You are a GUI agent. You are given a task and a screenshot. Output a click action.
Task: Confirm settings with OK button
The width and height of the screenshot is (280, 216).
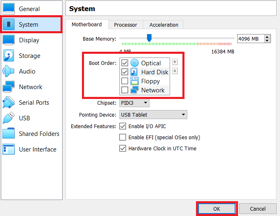pos(217,209)
